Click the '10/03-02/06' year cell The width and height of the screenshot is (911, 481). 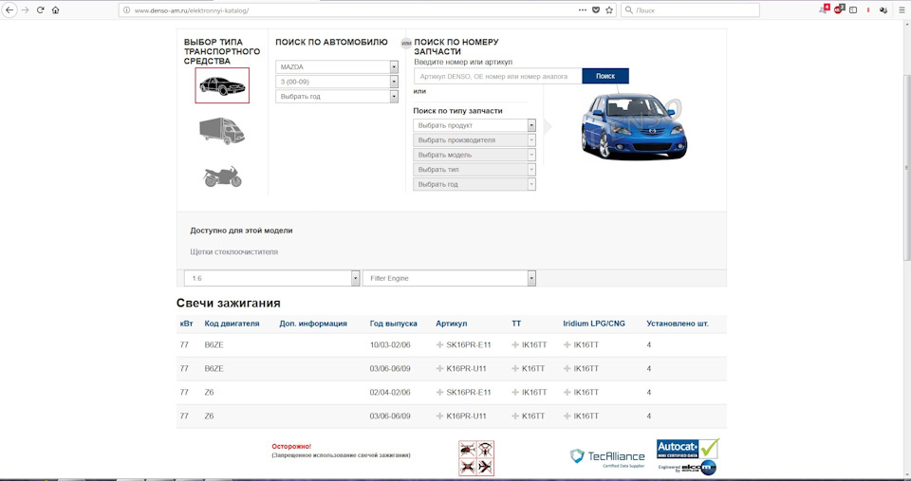point(390,345)
